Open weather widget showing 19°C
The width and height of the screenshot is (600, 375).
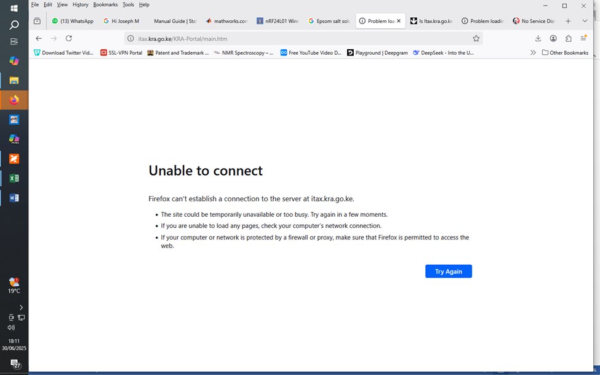[x=14, y=285]
